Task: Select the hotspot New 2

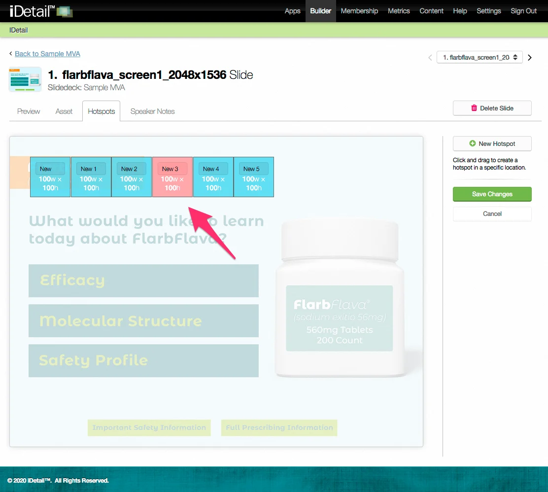Action: (132, 177)
